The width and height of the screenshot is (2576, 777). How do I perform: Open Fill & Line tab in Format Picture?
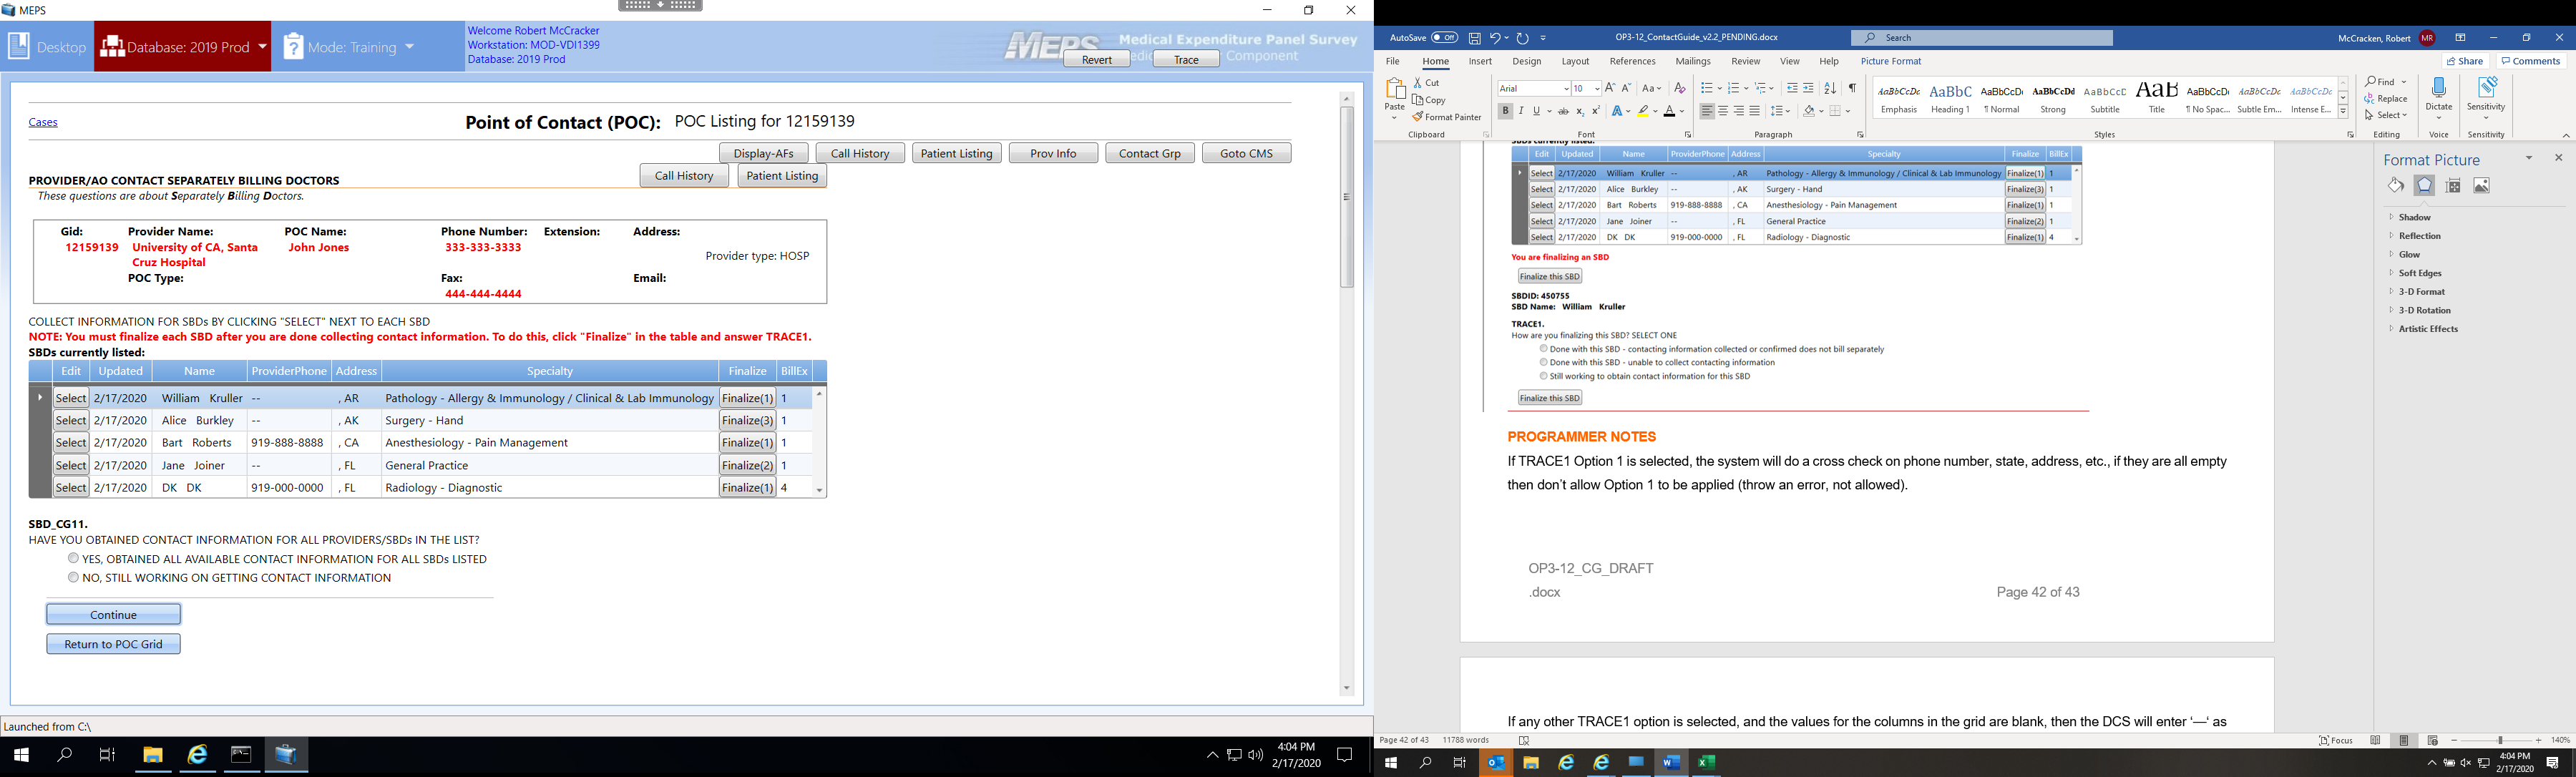[x=2395, y=186]
